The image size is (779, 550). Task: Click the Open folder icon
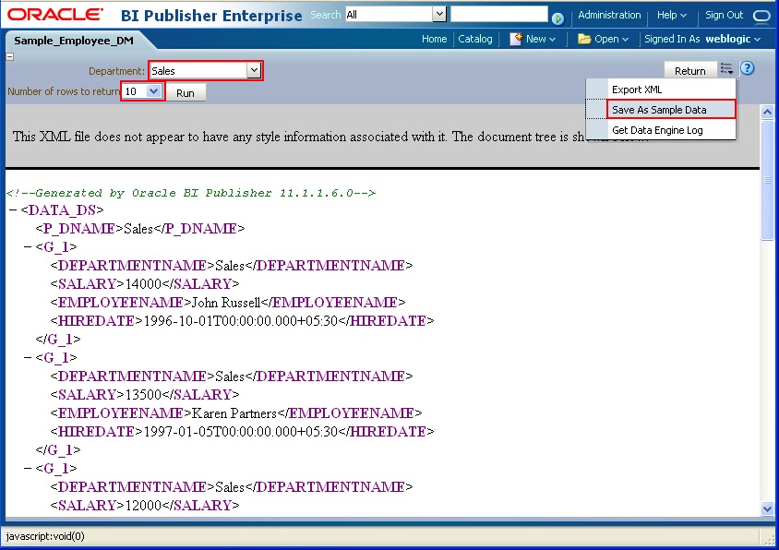coord(584,39)
